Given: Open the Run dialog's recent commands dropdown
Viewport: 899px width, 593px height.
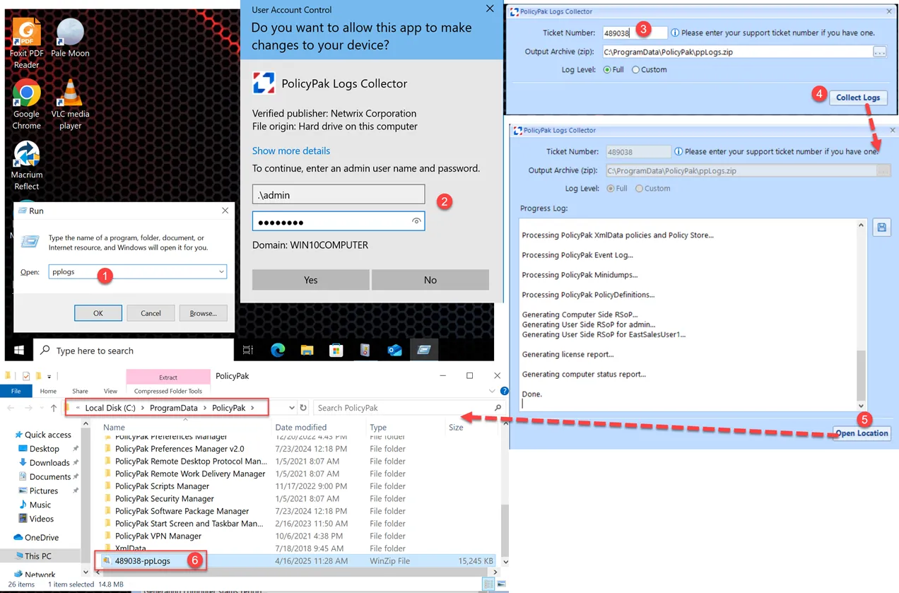Looking at the screenshot, I should [222, 271].
